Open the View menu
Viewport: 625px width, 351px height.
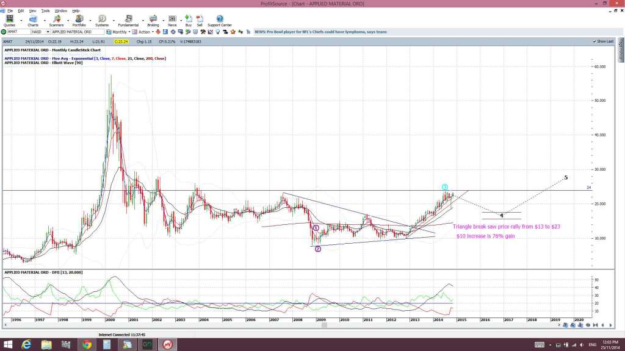[33, 11]
